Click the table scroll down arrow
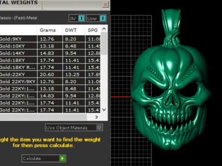The width and height of the screenshot is (222, 166). (104, 110)
